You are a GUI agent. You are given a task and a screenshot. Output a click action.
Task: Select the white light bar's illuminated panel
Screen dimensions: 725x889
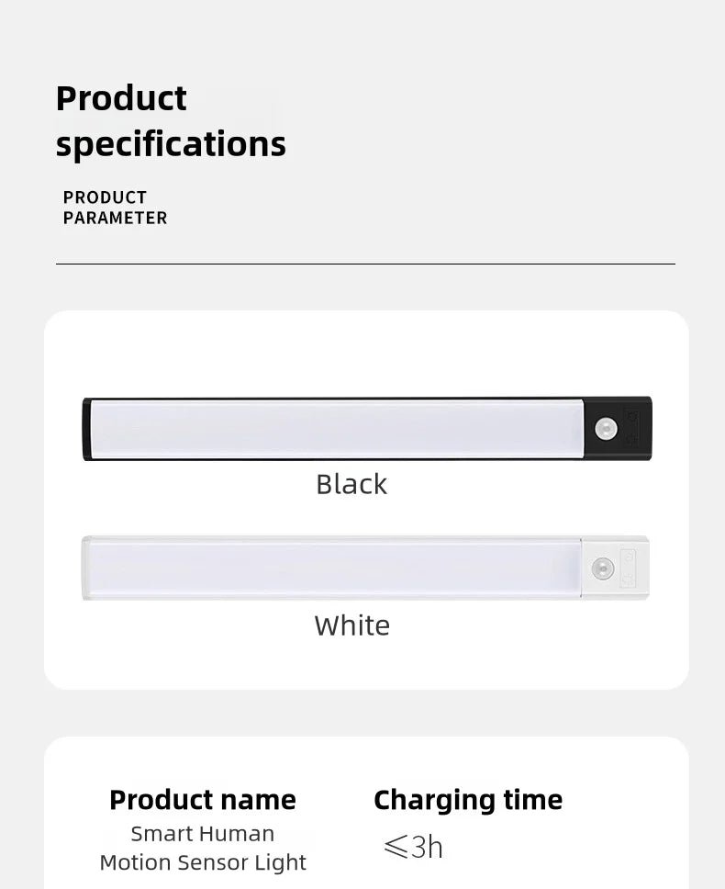[x=330, y=568]
